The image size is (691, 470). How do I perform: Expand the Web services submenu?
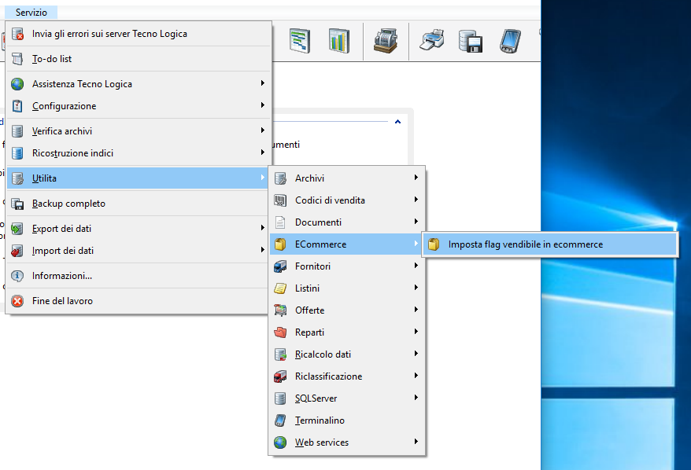(321, 442)
